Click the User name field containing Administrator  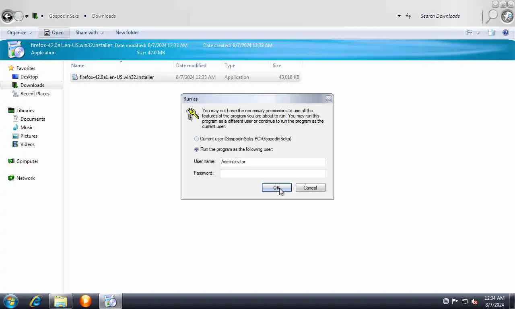point(273,162)
